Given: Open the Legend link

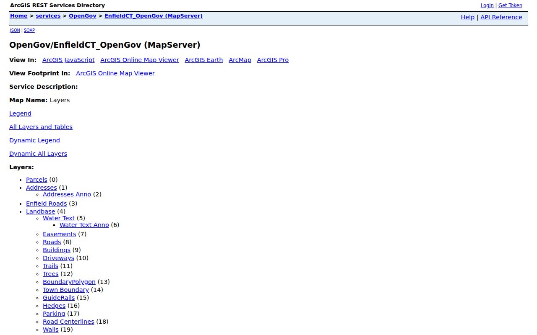Looking at the screenshot, I should point(20,113).
